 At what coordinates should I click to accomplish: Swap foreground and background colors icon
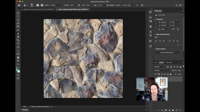click(19, 67)
